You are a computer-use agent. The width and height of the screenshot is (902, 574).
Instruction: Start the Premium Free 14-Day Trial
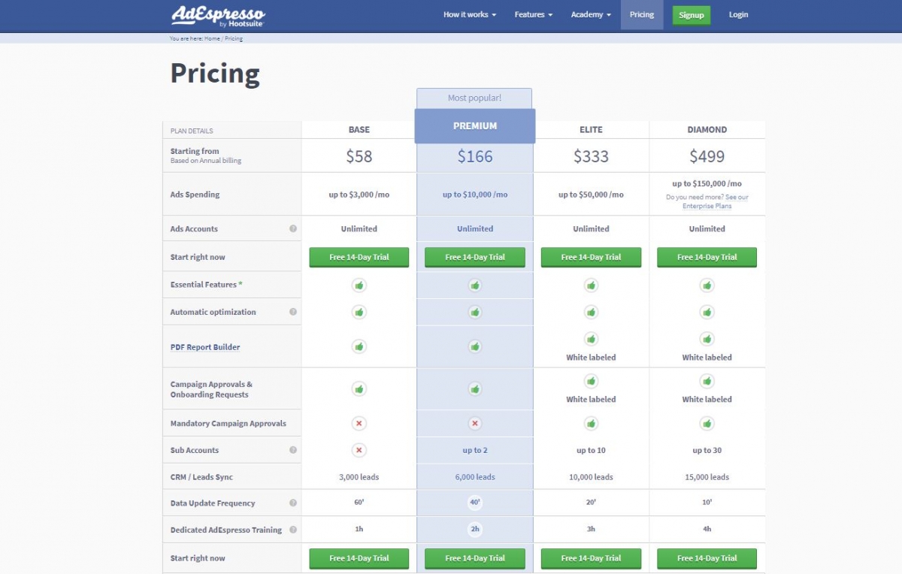tap(475, 257)
